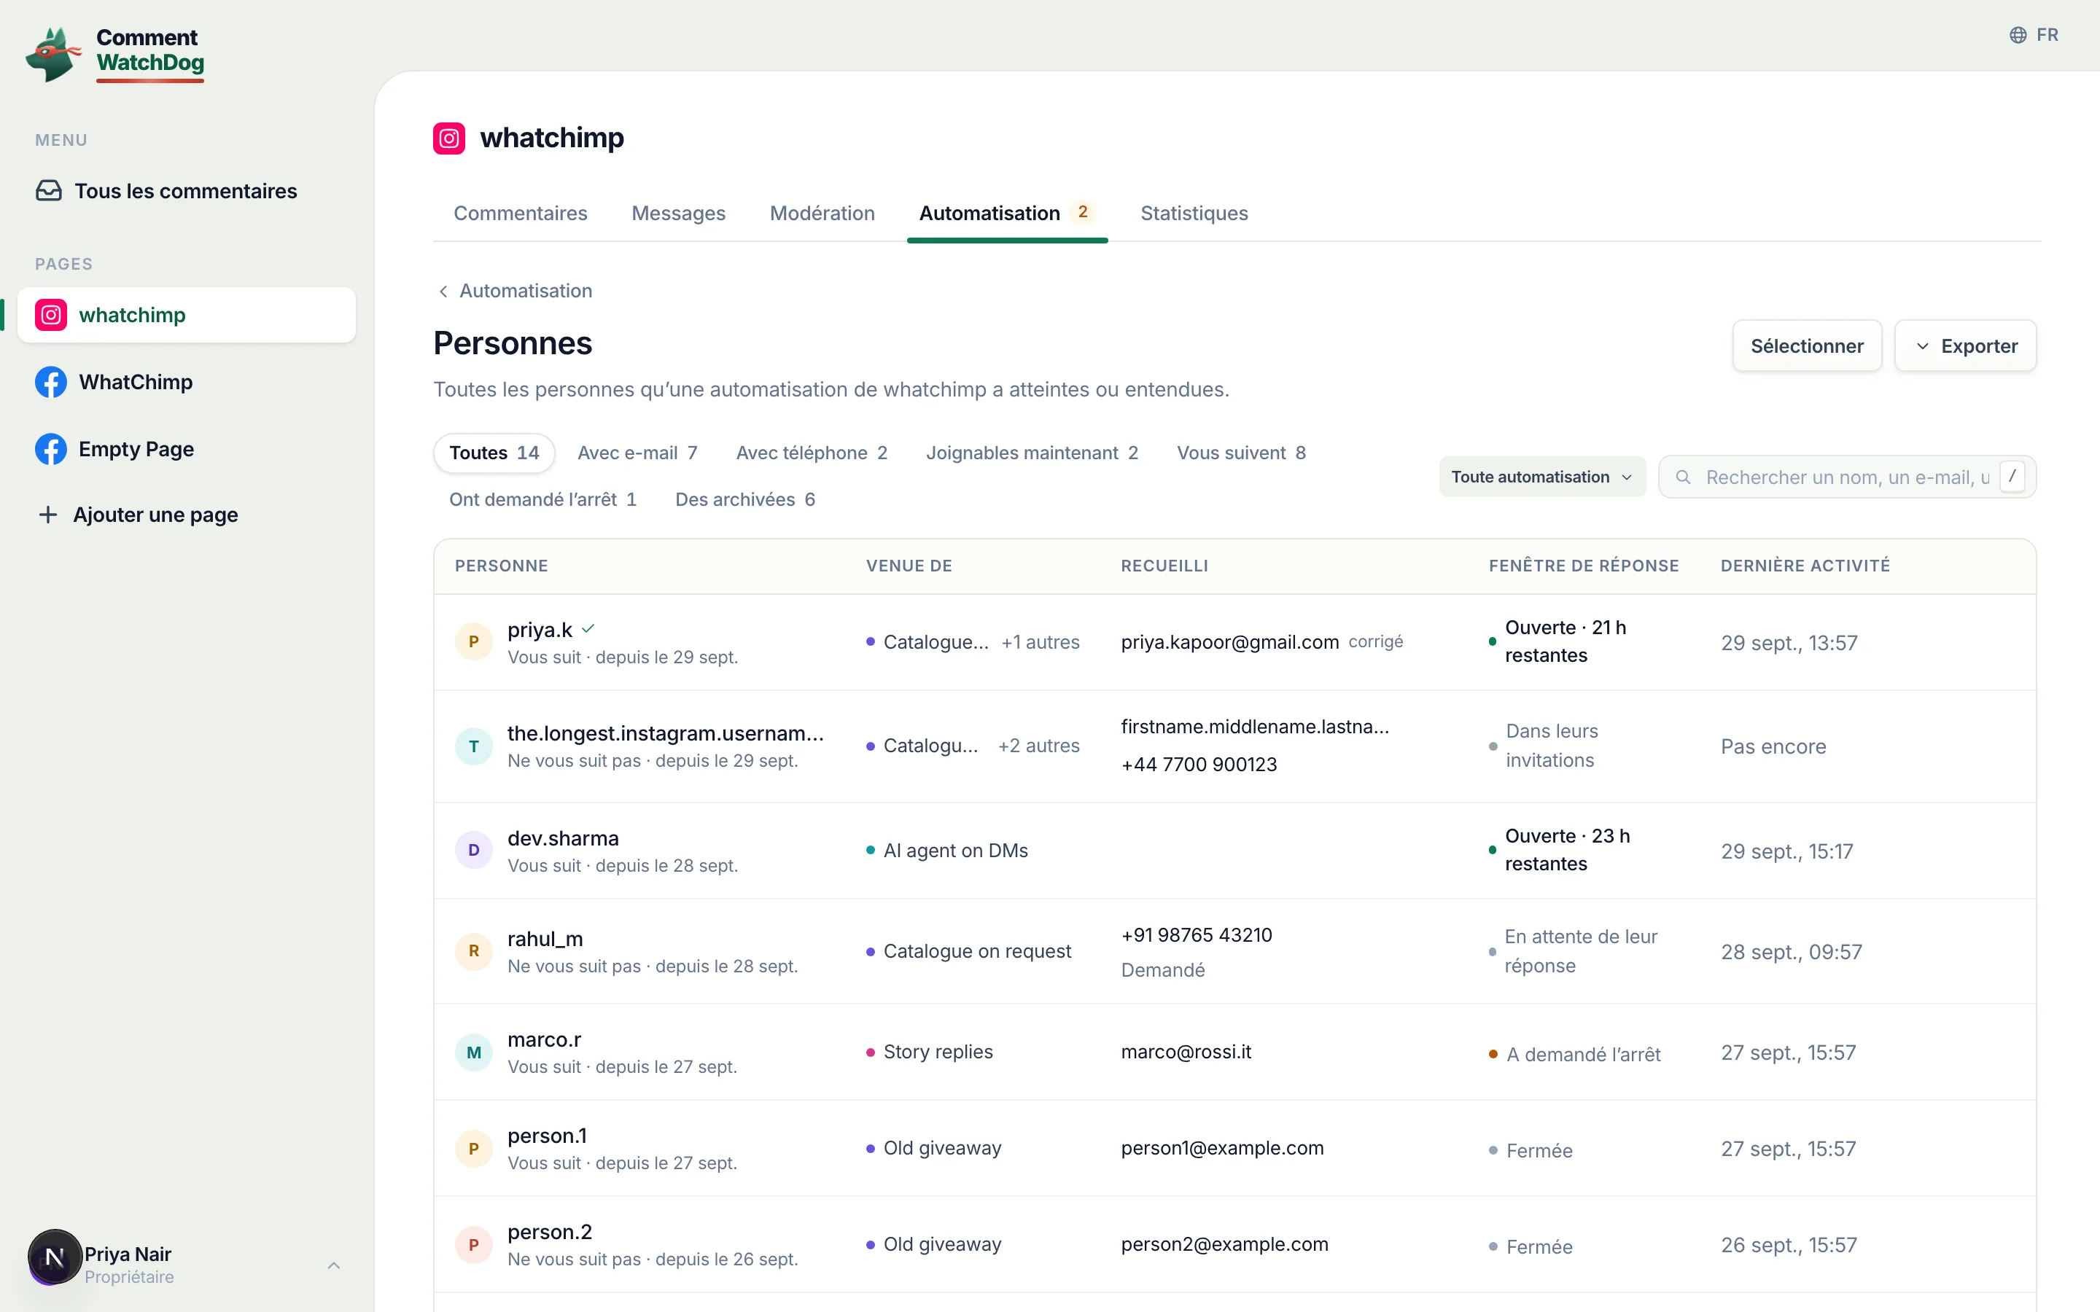This screenshot has height=1312, width=2100.
Task: Go back via Automatisation breadcrumb link
Action: pos(525,292)
